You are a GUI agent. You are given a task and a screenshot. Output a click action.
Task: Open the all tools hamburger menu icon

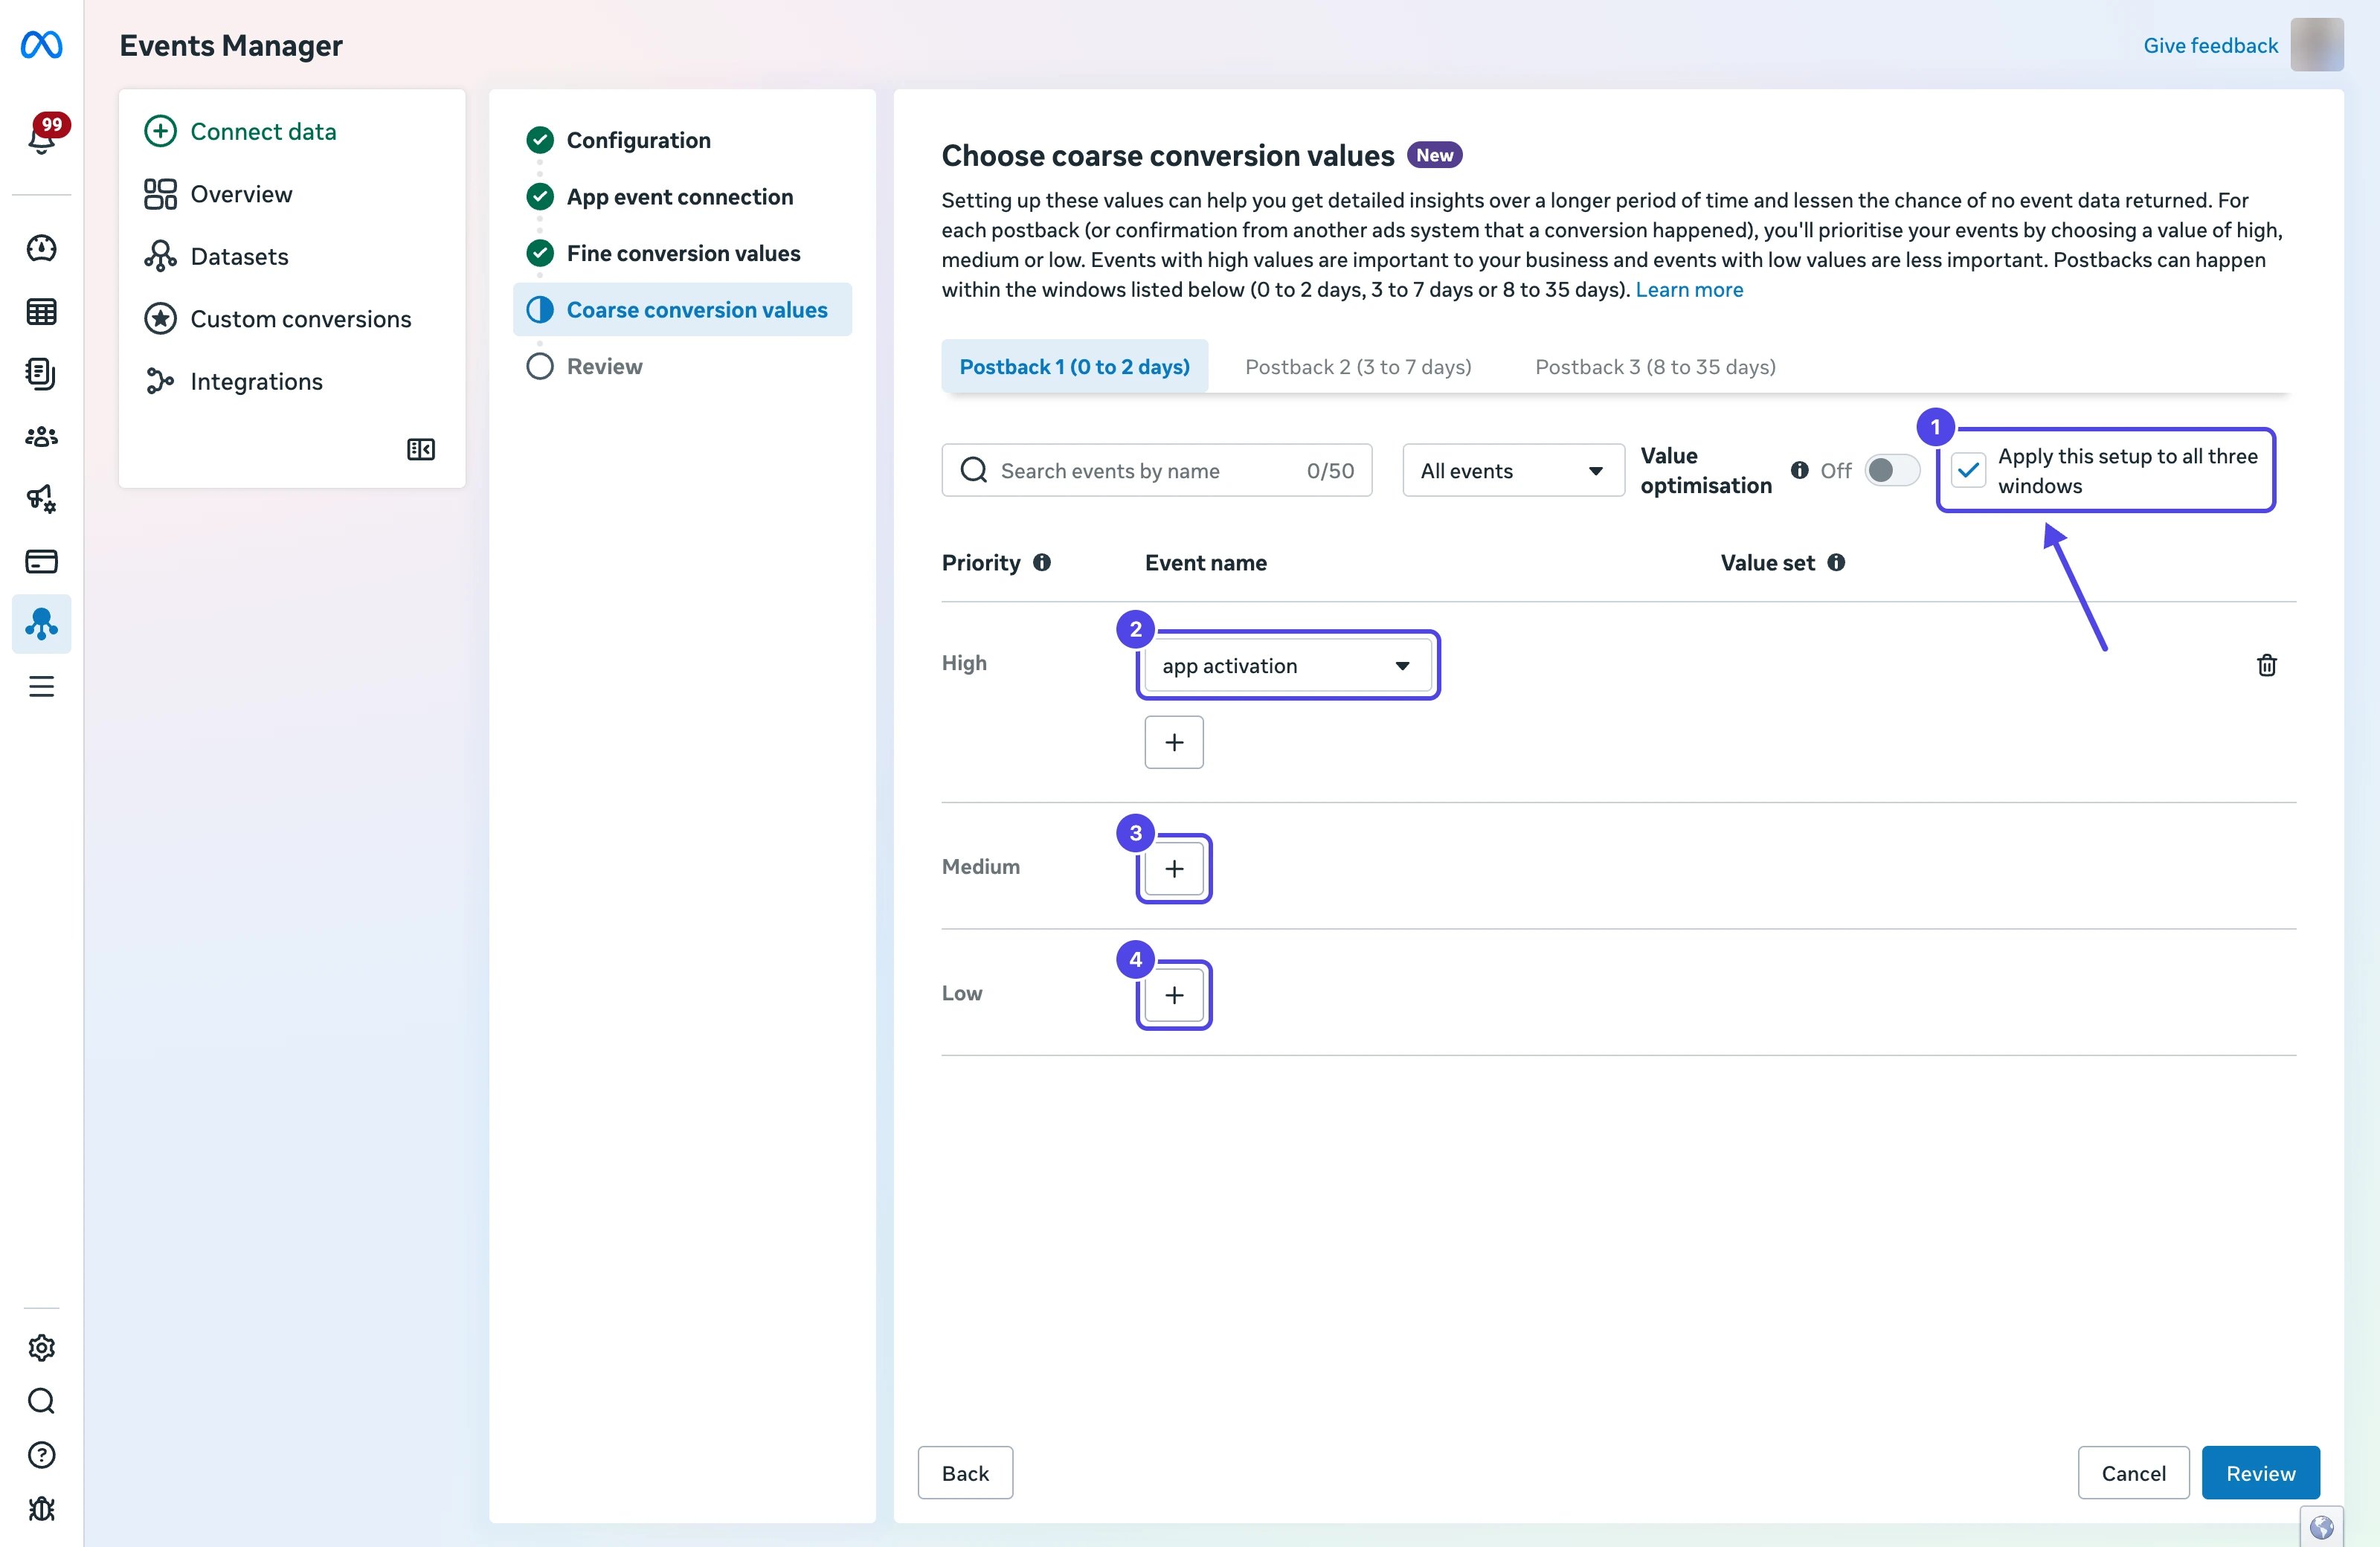tap(41, 687)
